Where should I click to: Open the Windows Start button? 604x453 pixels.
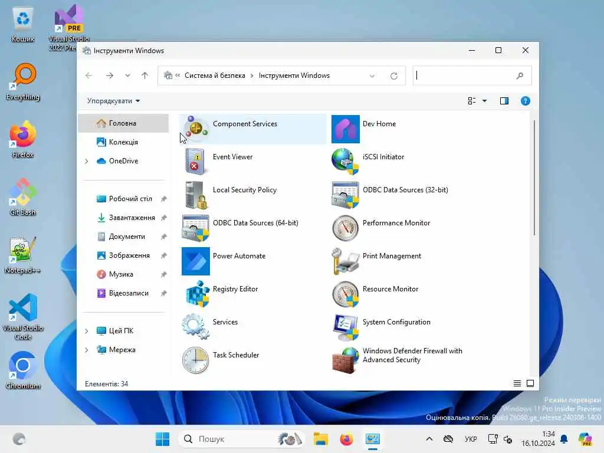[162, 439]
